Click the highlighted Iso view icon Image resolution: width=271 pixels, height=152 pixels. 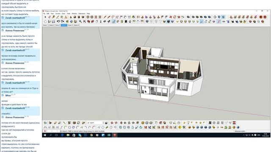114,22
